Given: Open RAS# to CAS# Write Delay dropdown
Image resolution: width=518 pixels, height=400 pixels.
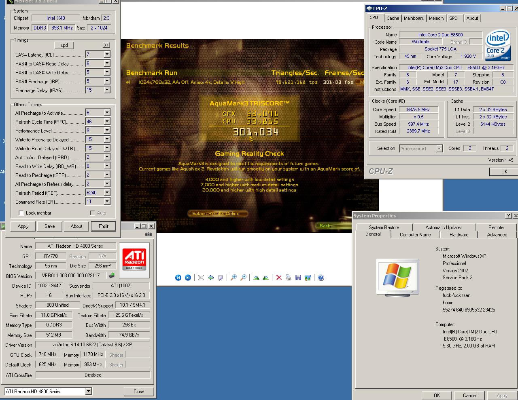Looking at the screenshot, I should [107, 72].
